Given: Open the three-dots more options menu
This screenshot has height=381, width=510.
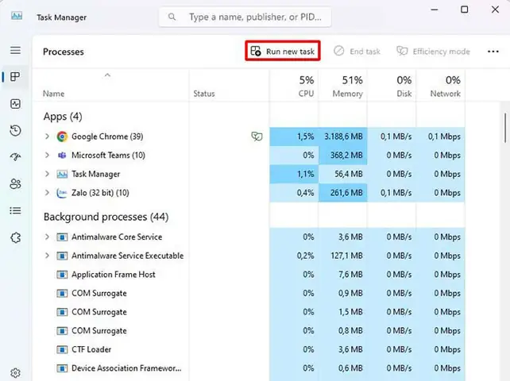Looking at the screenshot, I should point(493,52).
